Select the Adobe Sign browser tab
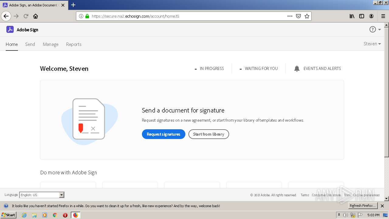This screenshot has width=389, height=219. click(34, 5)
